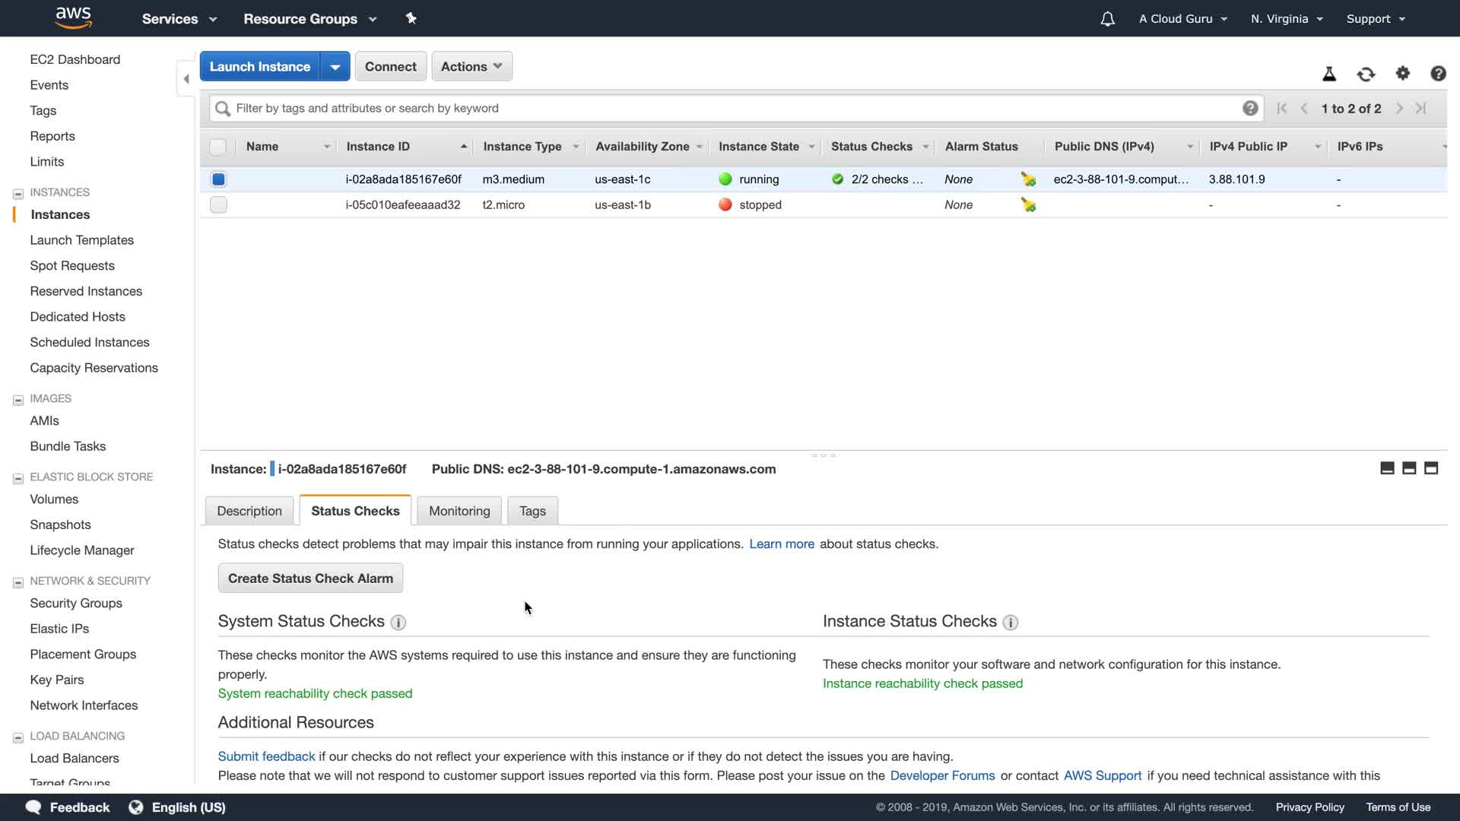Screen dimensions: 1460x821
Task: Click the instance filter search field
Action: [x=730, y=108]
